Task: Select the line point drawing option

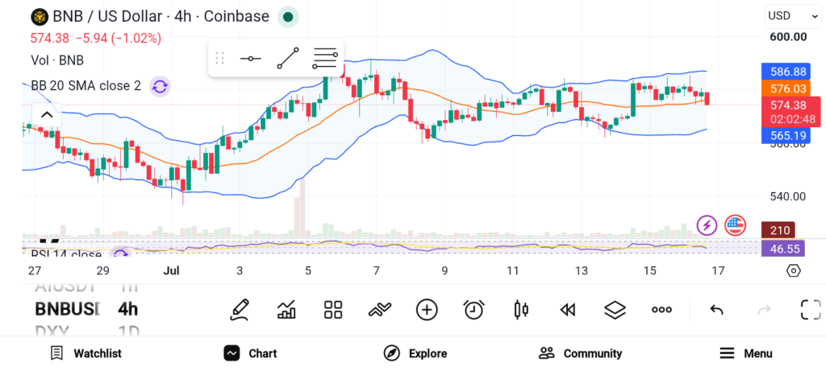Action: (x=251, y=58)
